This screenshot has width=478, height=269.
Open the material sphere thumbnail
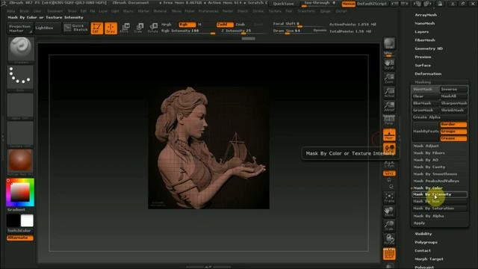coord(20,161)
